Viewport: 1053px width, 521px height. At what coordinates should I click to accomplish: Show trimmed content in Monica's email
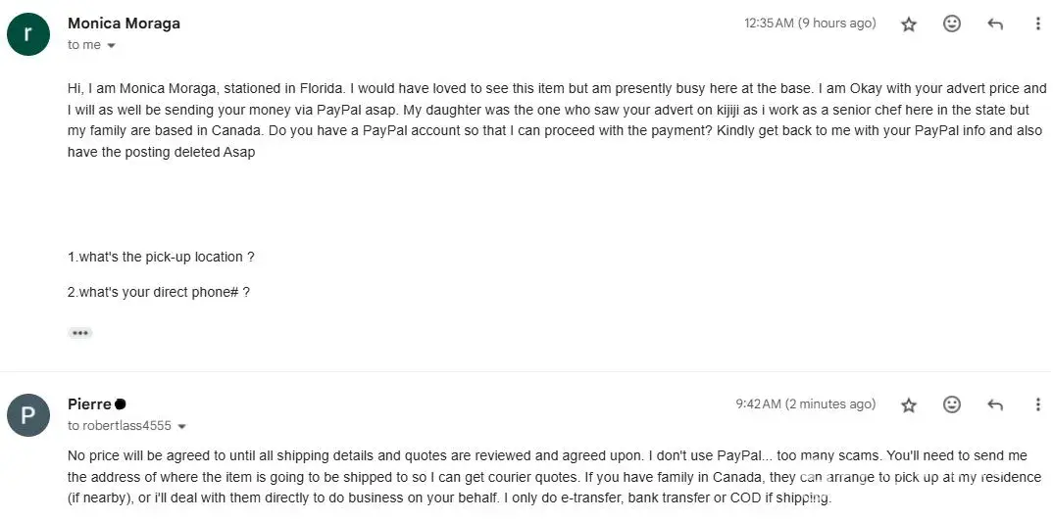[x=80, y=333]
